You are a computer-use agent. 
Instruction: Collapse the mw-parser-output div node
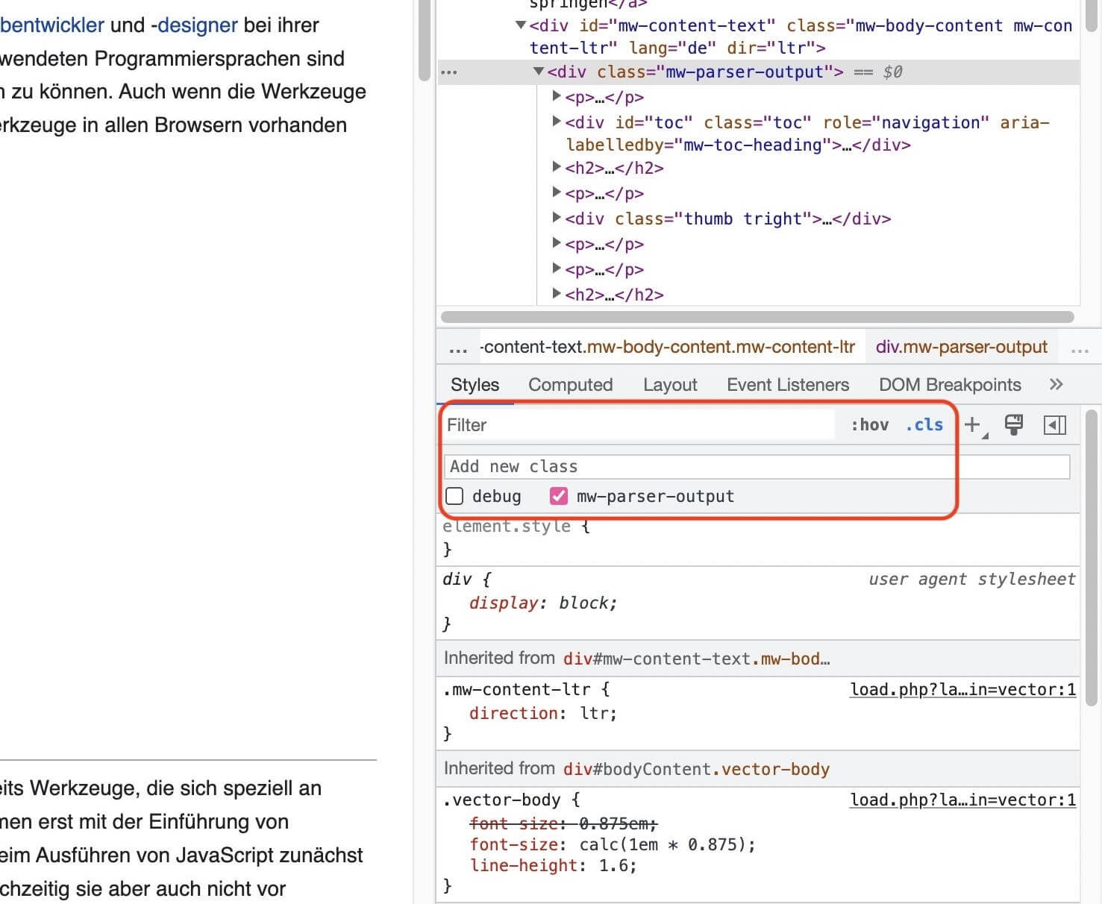[x=539, y=72]
